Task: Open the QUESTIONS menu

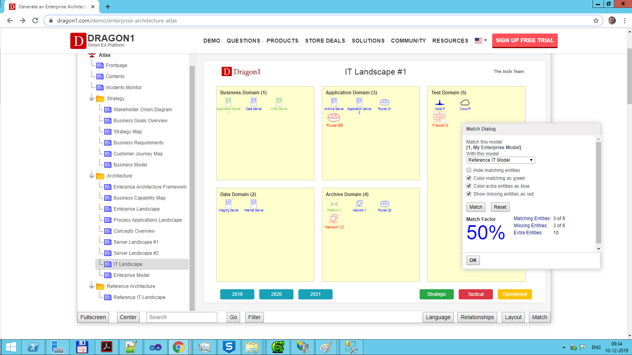Action: (243, 41)
